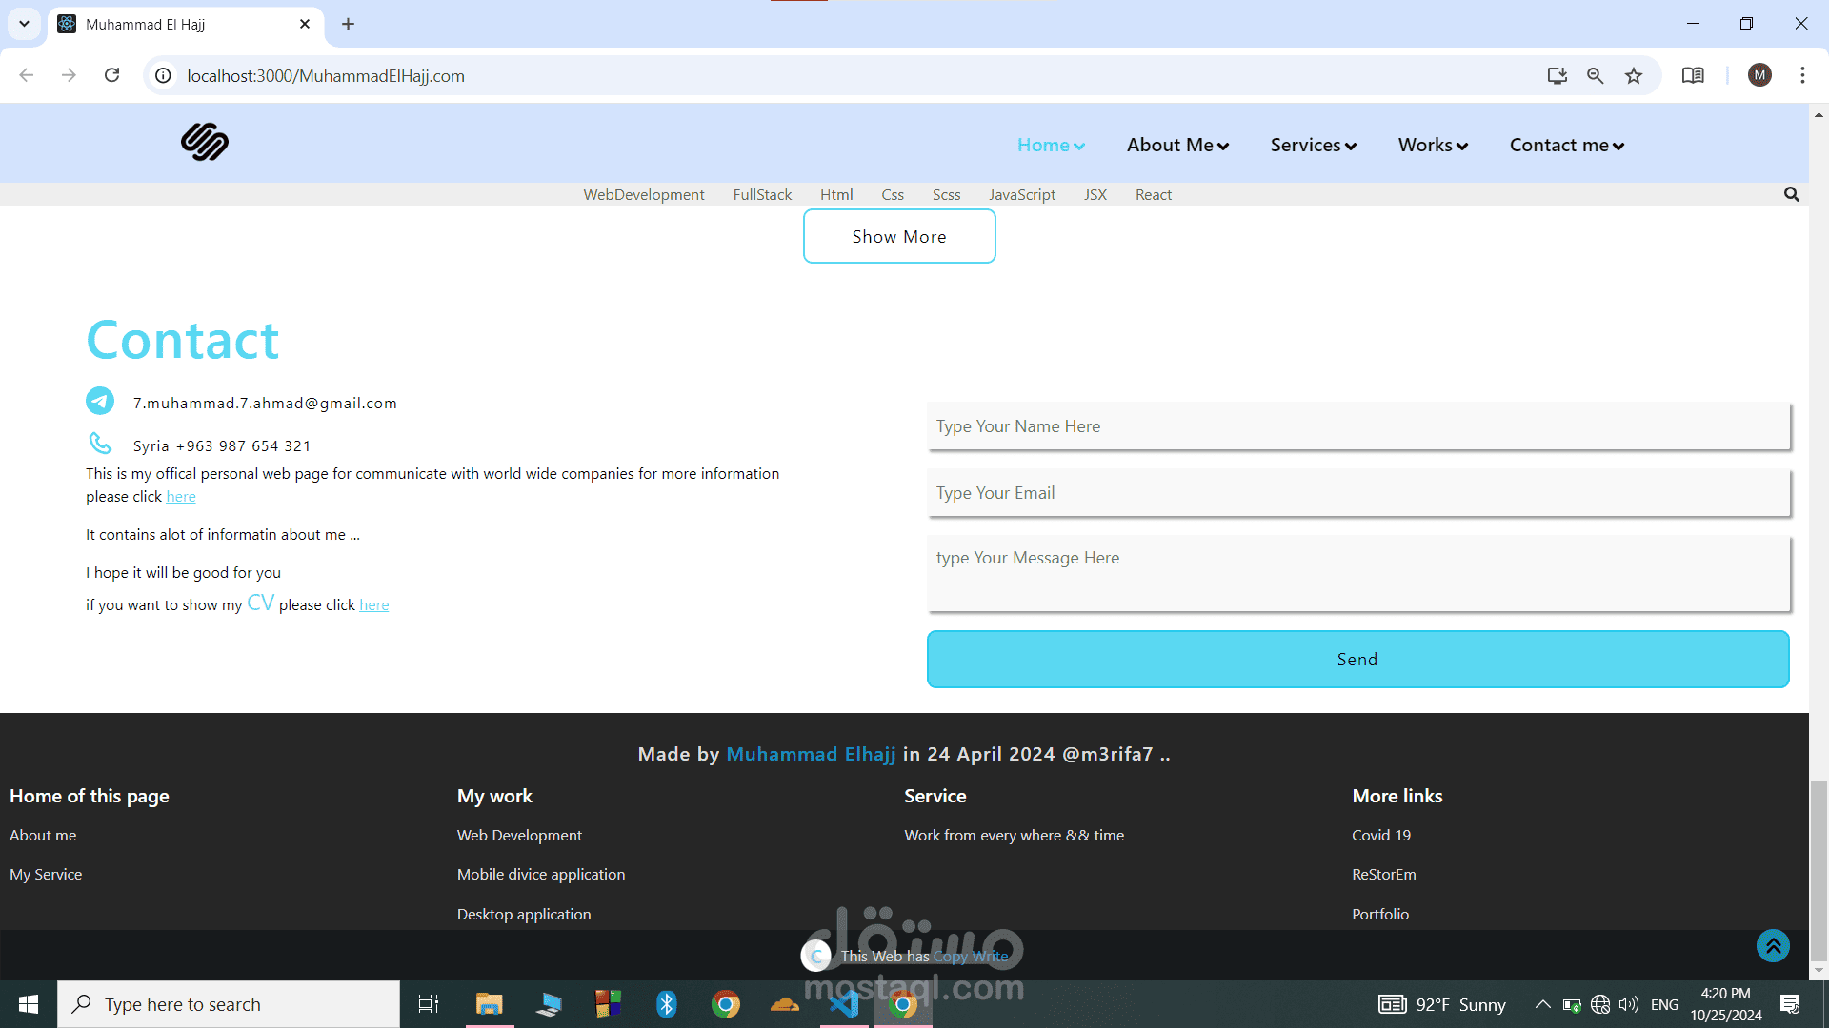Open the Services dropdown menu

click(1313, 145)
